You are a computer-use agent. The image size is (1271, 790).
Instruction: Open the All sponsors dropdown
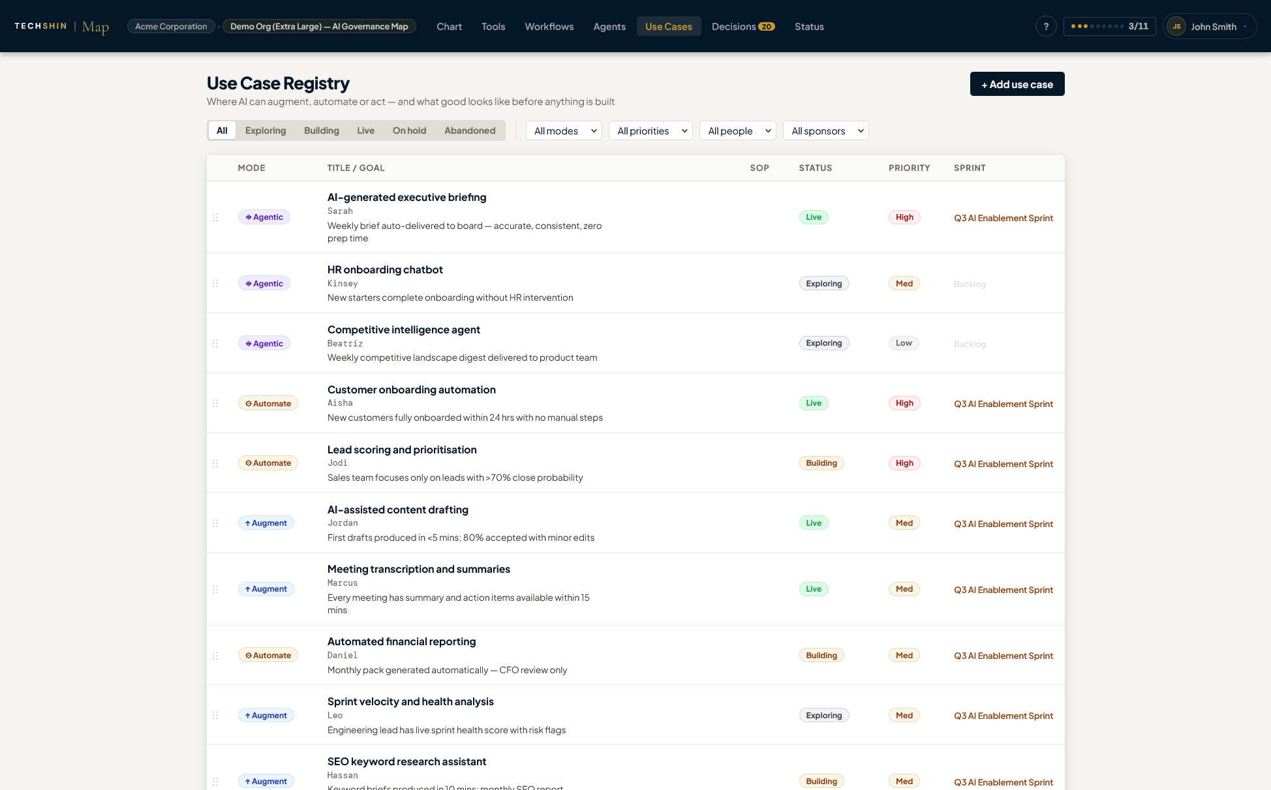tap(826, 130)
